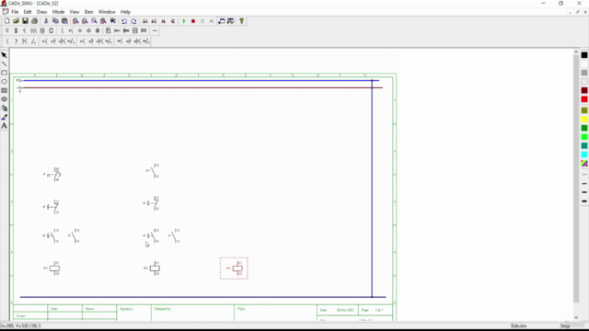Open the Edit menu
Screen dimensions: 589x331
(x=28, y=12)
